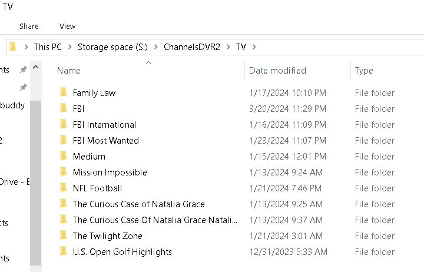Expand the chevron after TV in path
The image size is (424, 272).
(x=254, y=47)
